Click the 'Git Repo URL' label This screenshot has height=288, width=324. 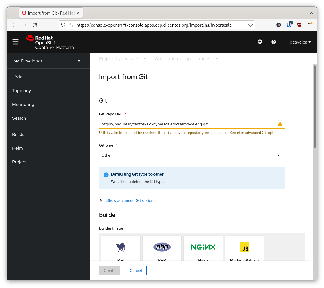click(x=111, y=114)
